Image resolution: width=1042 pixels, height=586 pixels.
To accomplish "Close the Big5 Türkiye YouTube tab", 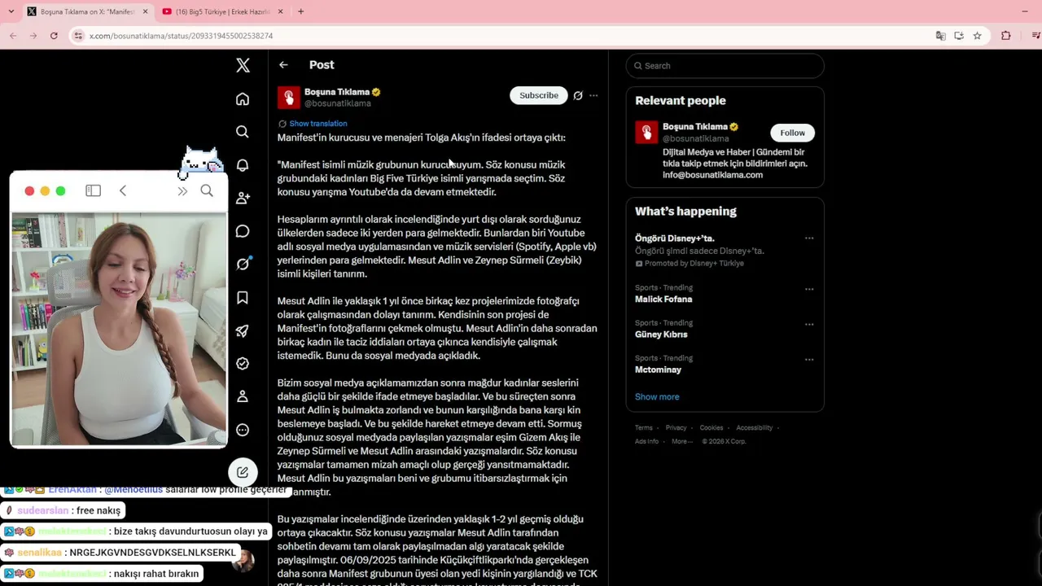I will tap(280, 11).
